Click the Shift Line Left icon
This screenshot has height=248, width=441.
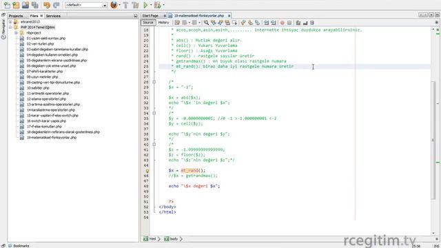click(x=266, y=23)
